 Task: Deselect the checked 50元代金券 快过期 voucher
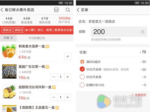pos(82,69)
